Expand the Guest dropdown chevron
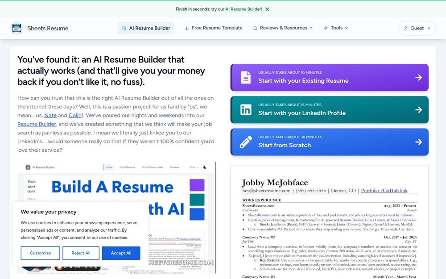446x279 pixels. click(429, 28)
